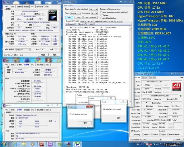Click the Stop button in Hyper PI
The width and height of the screenshot is (184, 147).
tap(78, 18)
